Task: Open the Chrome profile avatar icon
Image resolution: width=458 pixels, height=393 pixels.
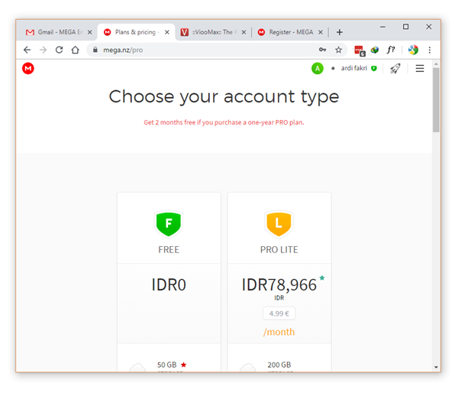Action: [x=413, y=50]
